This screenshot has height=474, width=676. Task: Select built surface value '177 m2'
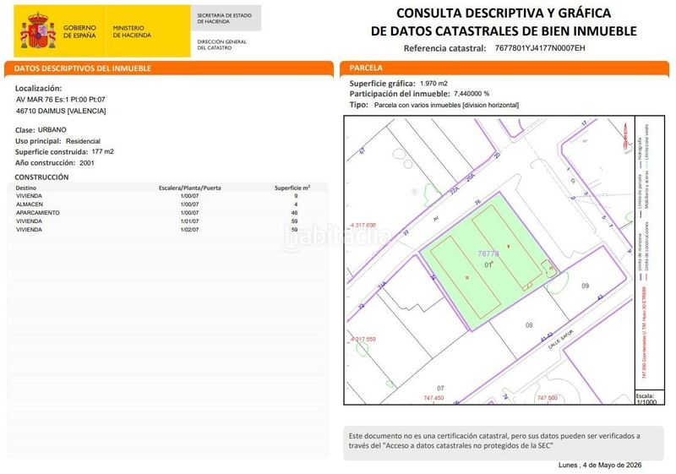(x=102, y=152)
